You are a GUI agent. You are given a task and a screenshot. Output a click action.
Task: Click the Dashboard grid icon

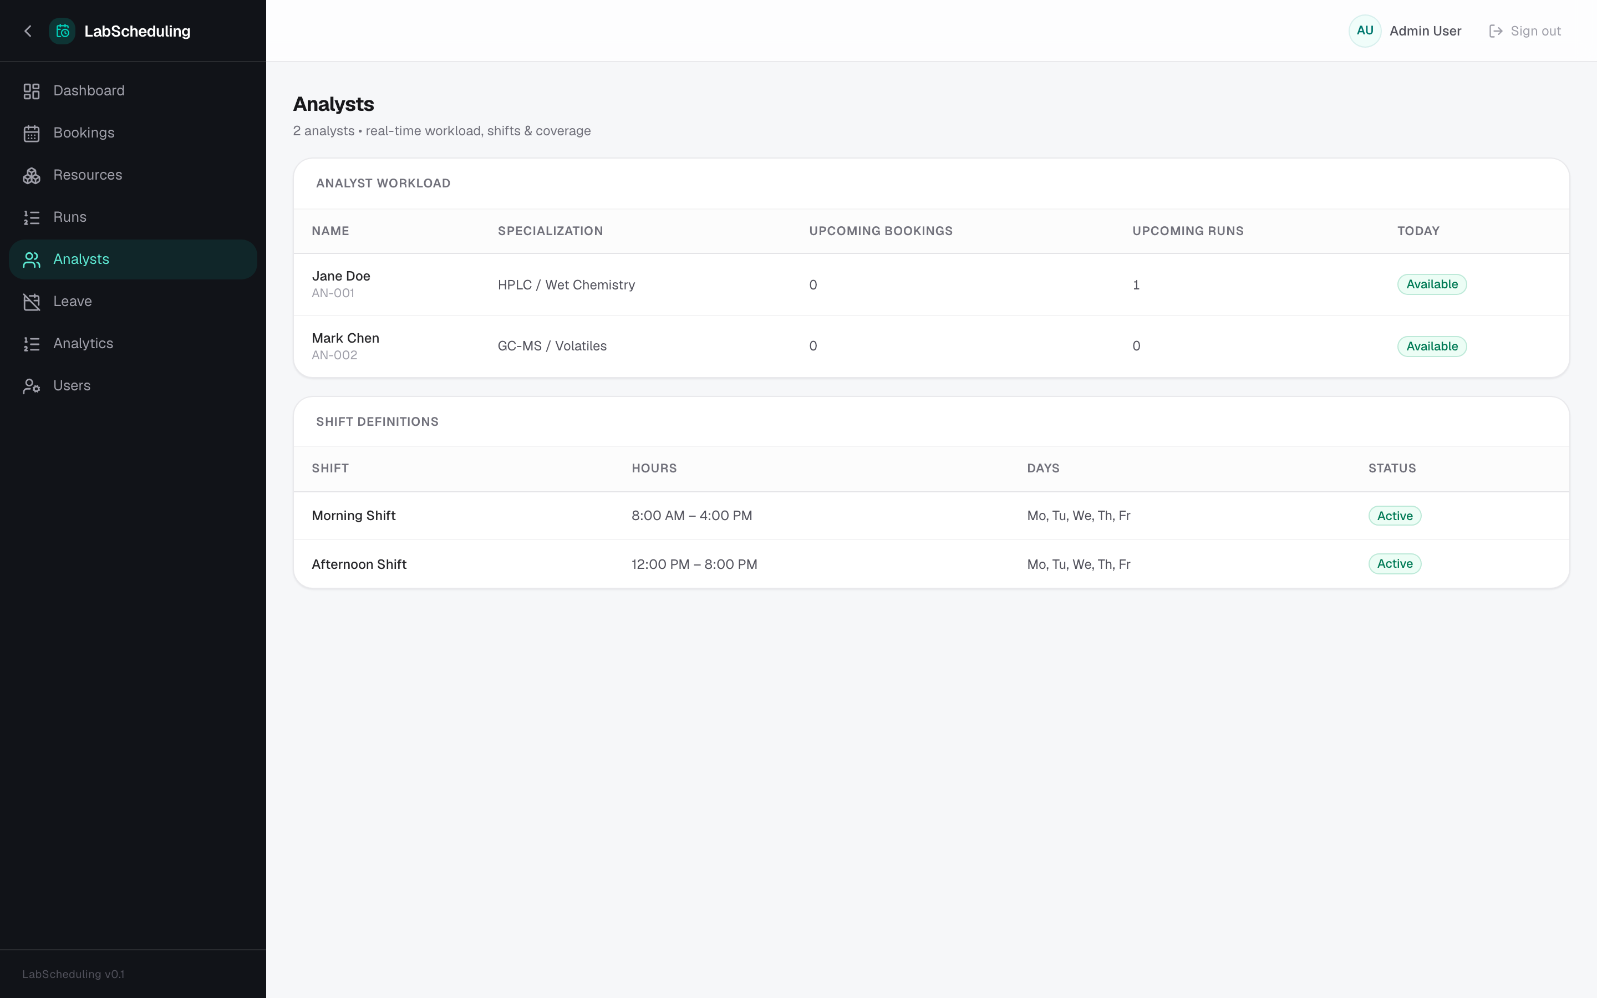[x=32, y=91]
